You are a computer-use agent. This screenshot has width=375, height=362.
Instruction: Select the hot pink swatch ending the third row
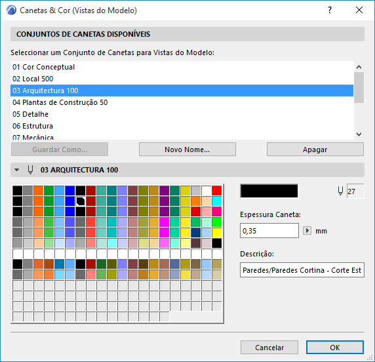pyautogui.click(x=217, y=212)
